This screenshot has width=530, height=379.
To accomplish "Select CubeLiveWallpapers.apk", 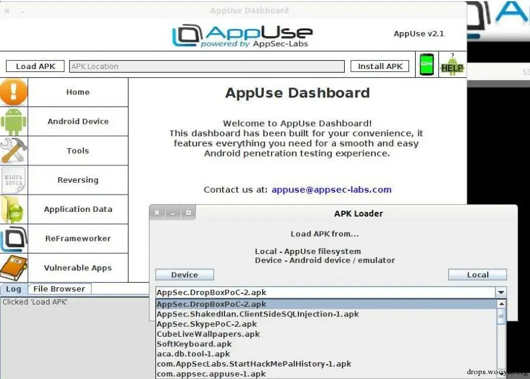I will pos(326,334).
